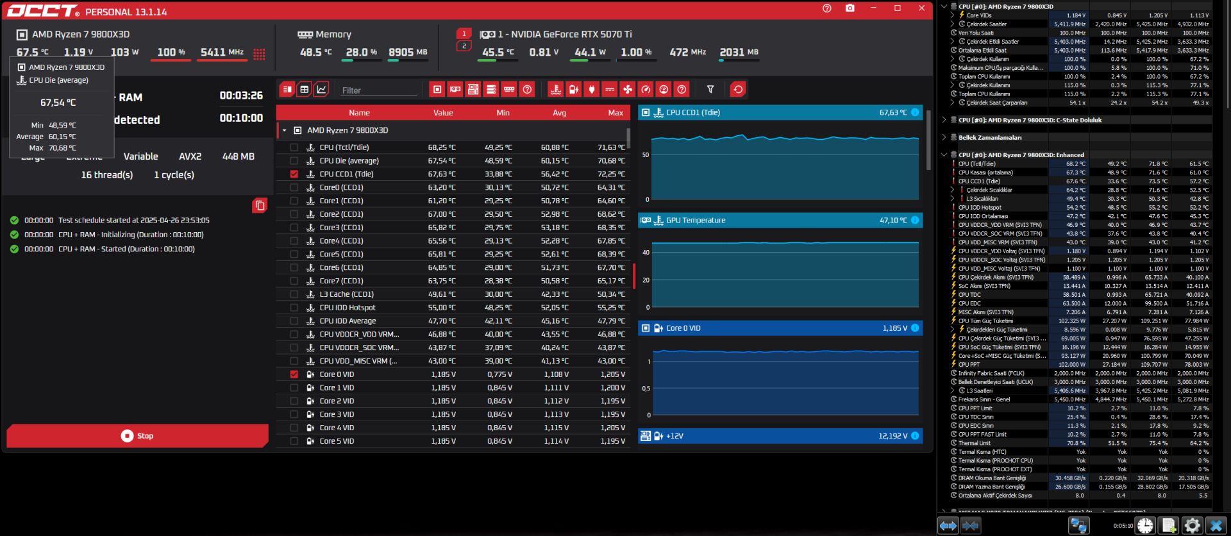Expand Çekirdek Saatler in HWiNFO
Viewport: 1231px width, 536px height.
(x=953, y=24)
